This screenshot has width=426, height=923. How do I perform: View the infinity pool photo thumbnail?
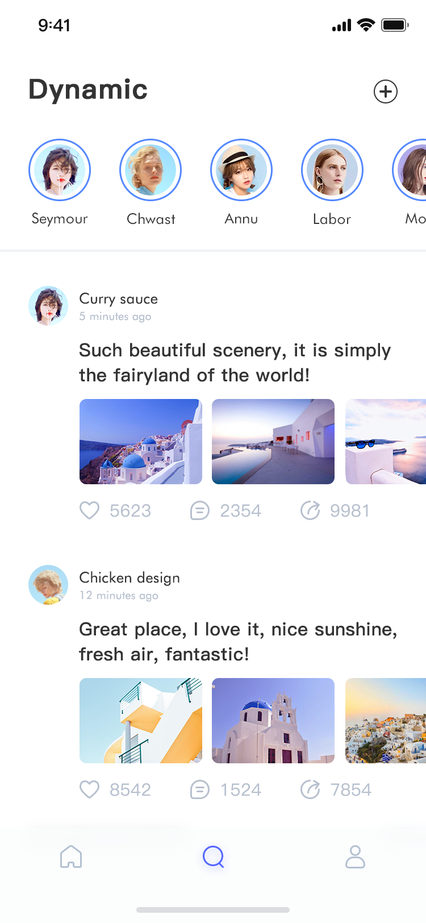[273, 442]
